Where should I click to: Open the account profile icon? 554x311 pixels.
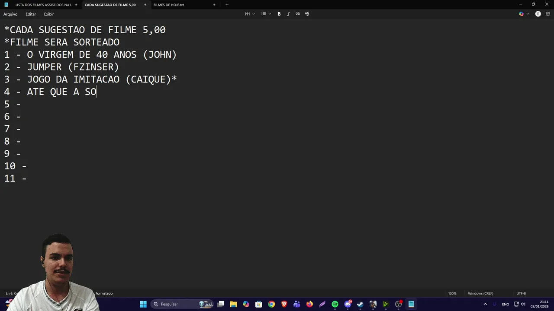click(538, 14)
